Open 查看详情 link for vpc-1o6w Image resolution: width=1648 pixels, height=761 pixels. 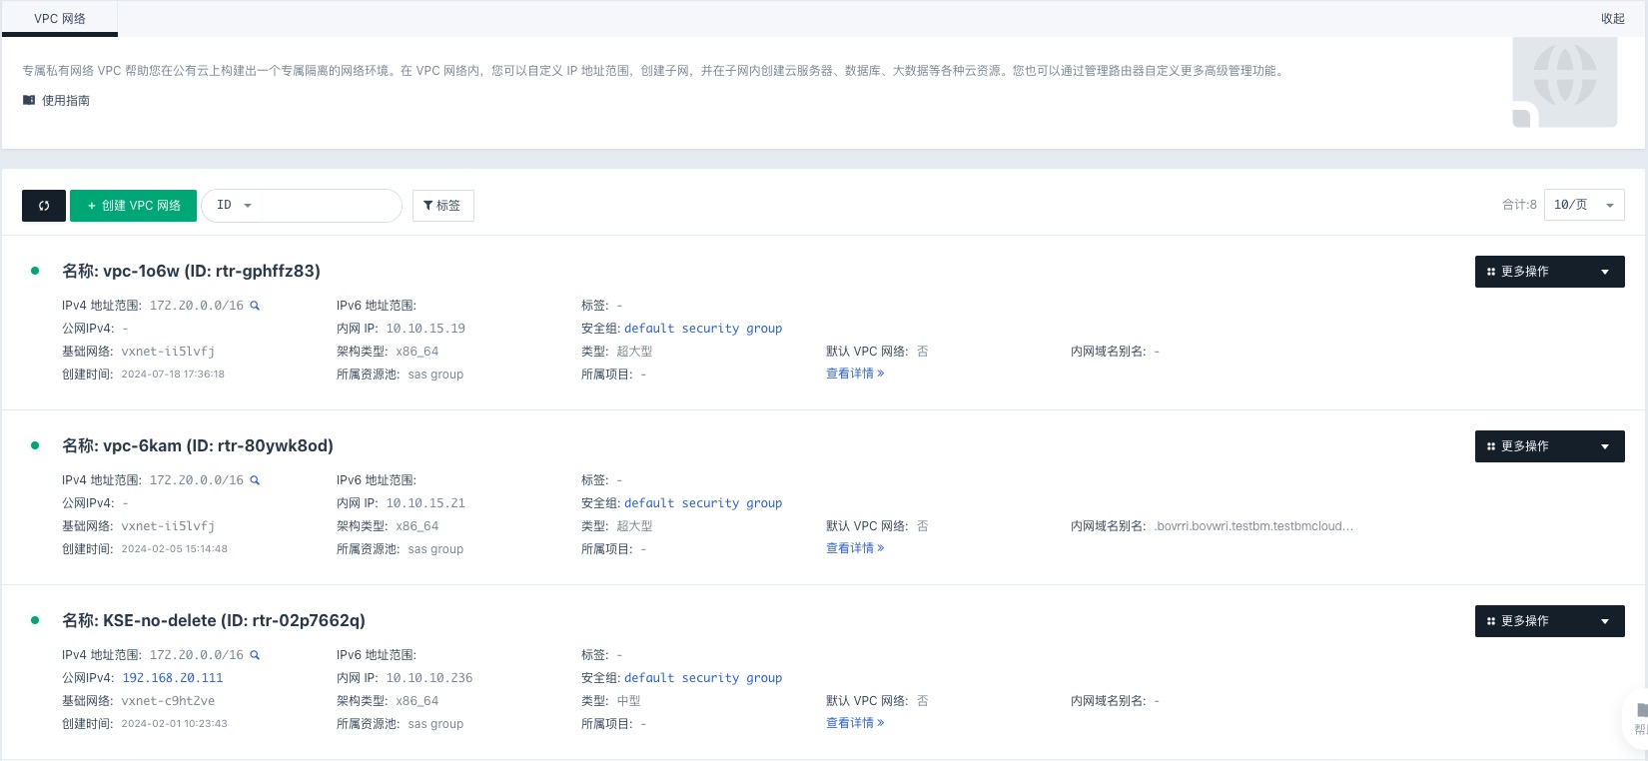click(x=854, y=374)
